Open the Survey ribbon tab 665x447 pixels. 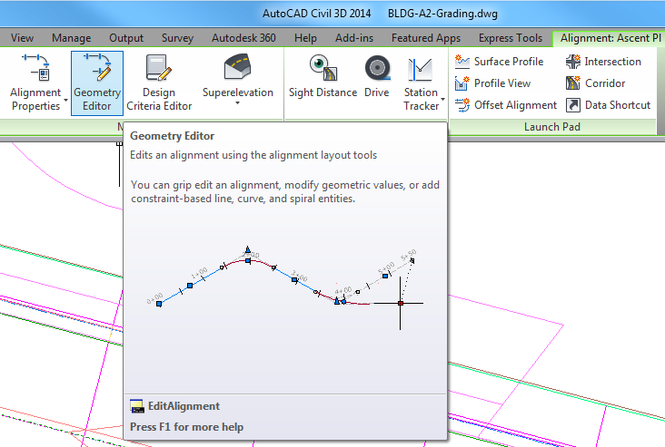[177, 38]
